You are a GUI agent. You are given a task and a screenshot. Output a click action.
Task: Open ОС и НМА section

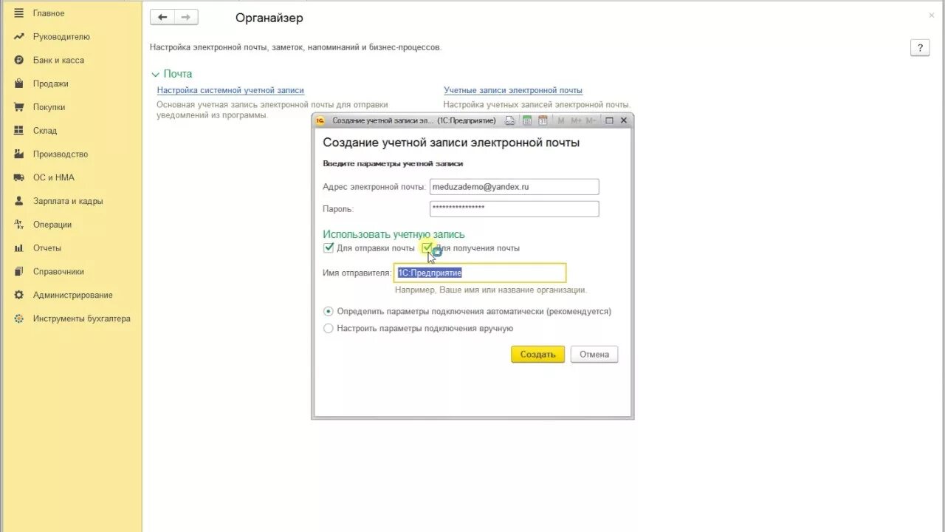pyautogui.click(x=53, y=178)
